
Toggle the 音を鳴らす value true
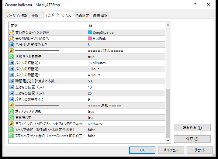tap(126, 118)
